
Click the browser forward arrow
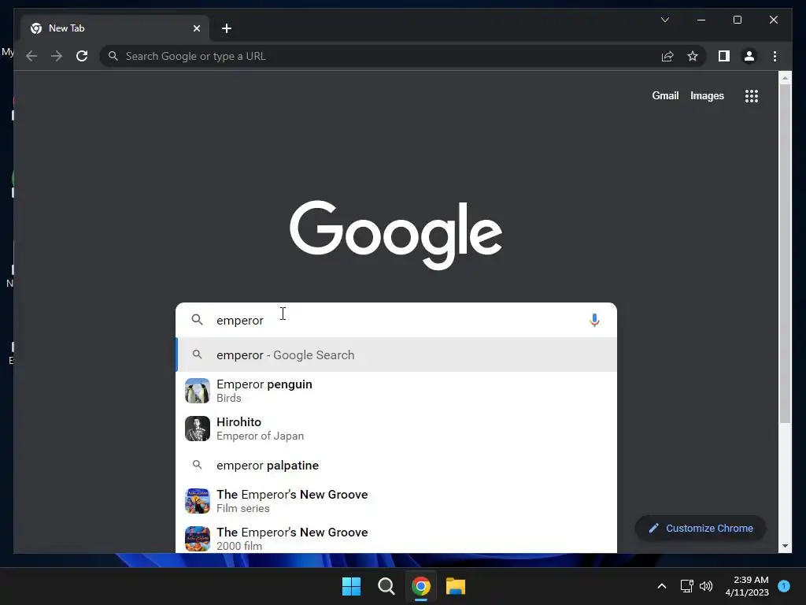coord(57,56)
